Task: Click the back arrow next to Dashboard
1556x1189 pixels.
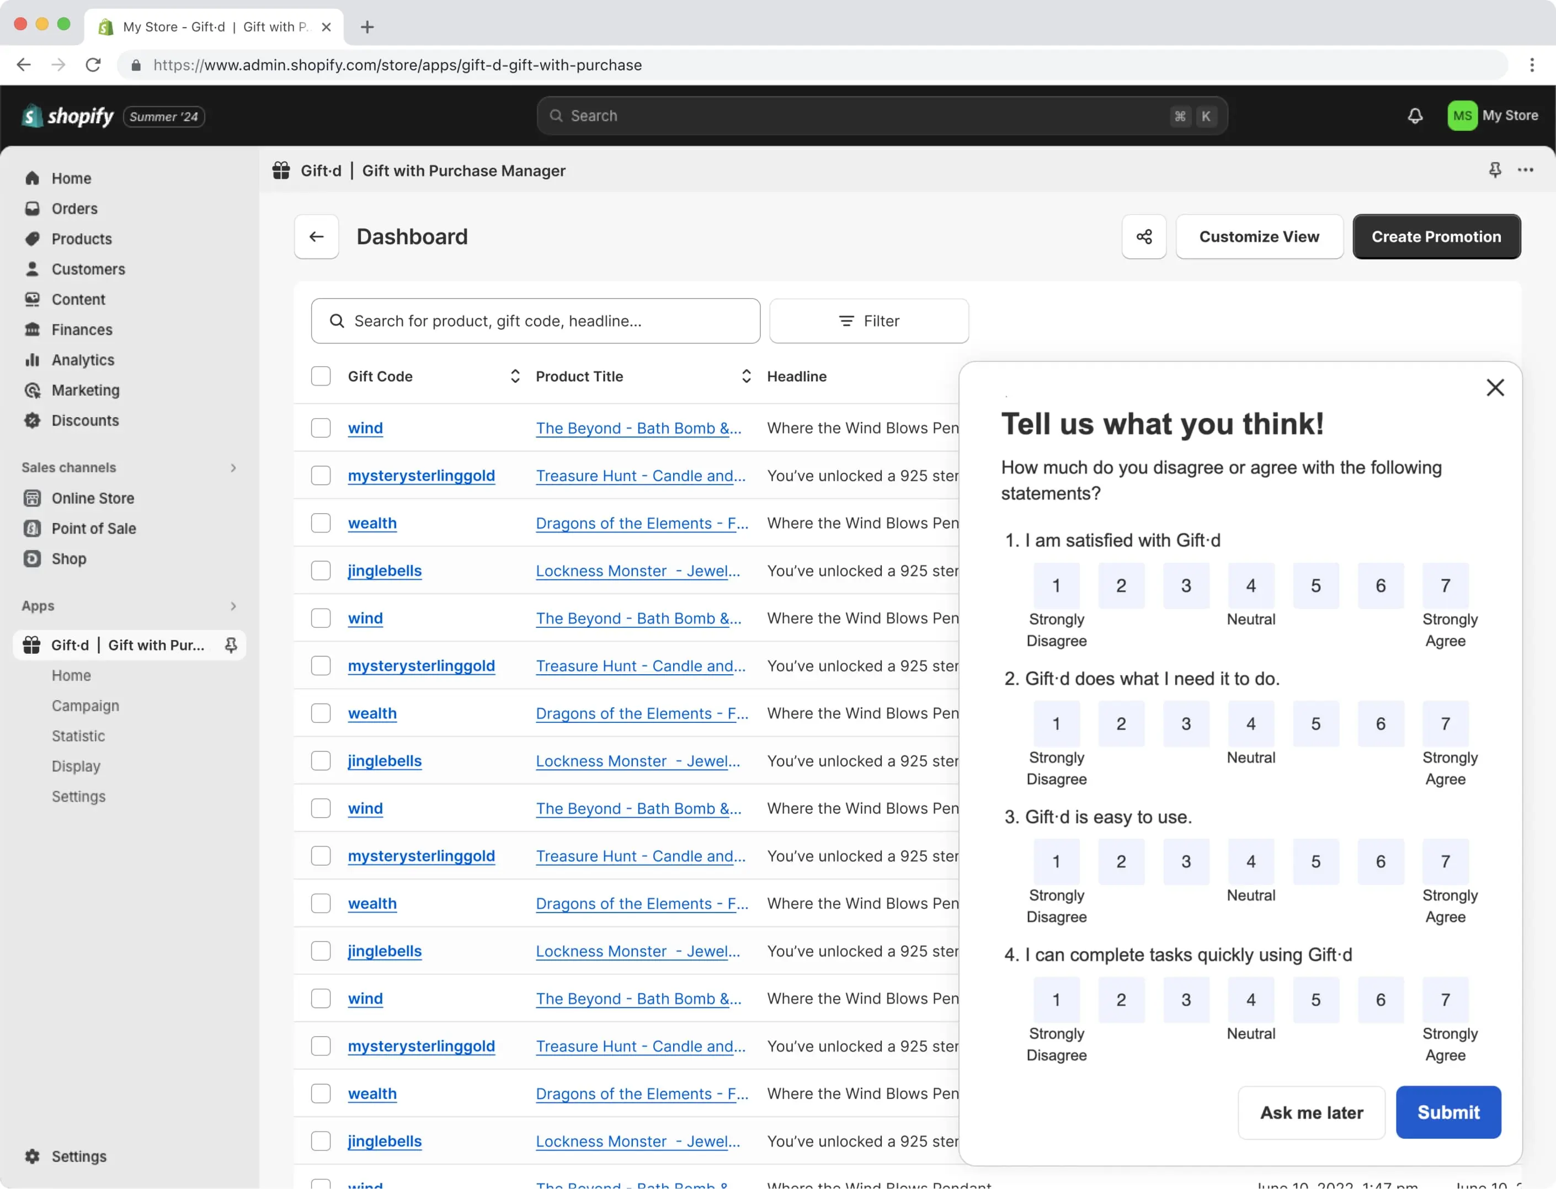Action: tap(316, 236)
